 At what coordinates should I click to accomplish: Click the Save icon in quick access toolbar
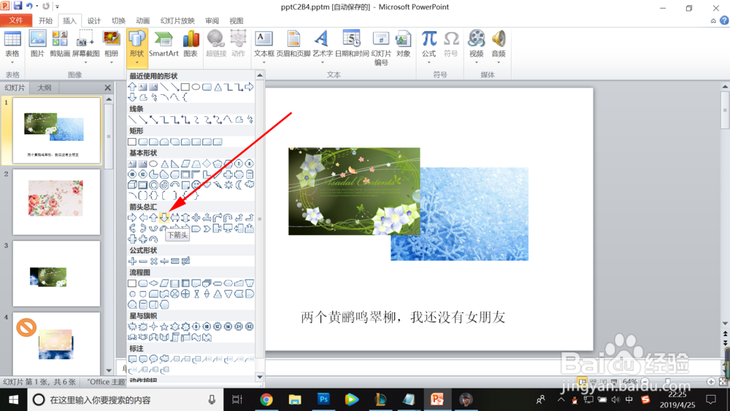(18, 6)
